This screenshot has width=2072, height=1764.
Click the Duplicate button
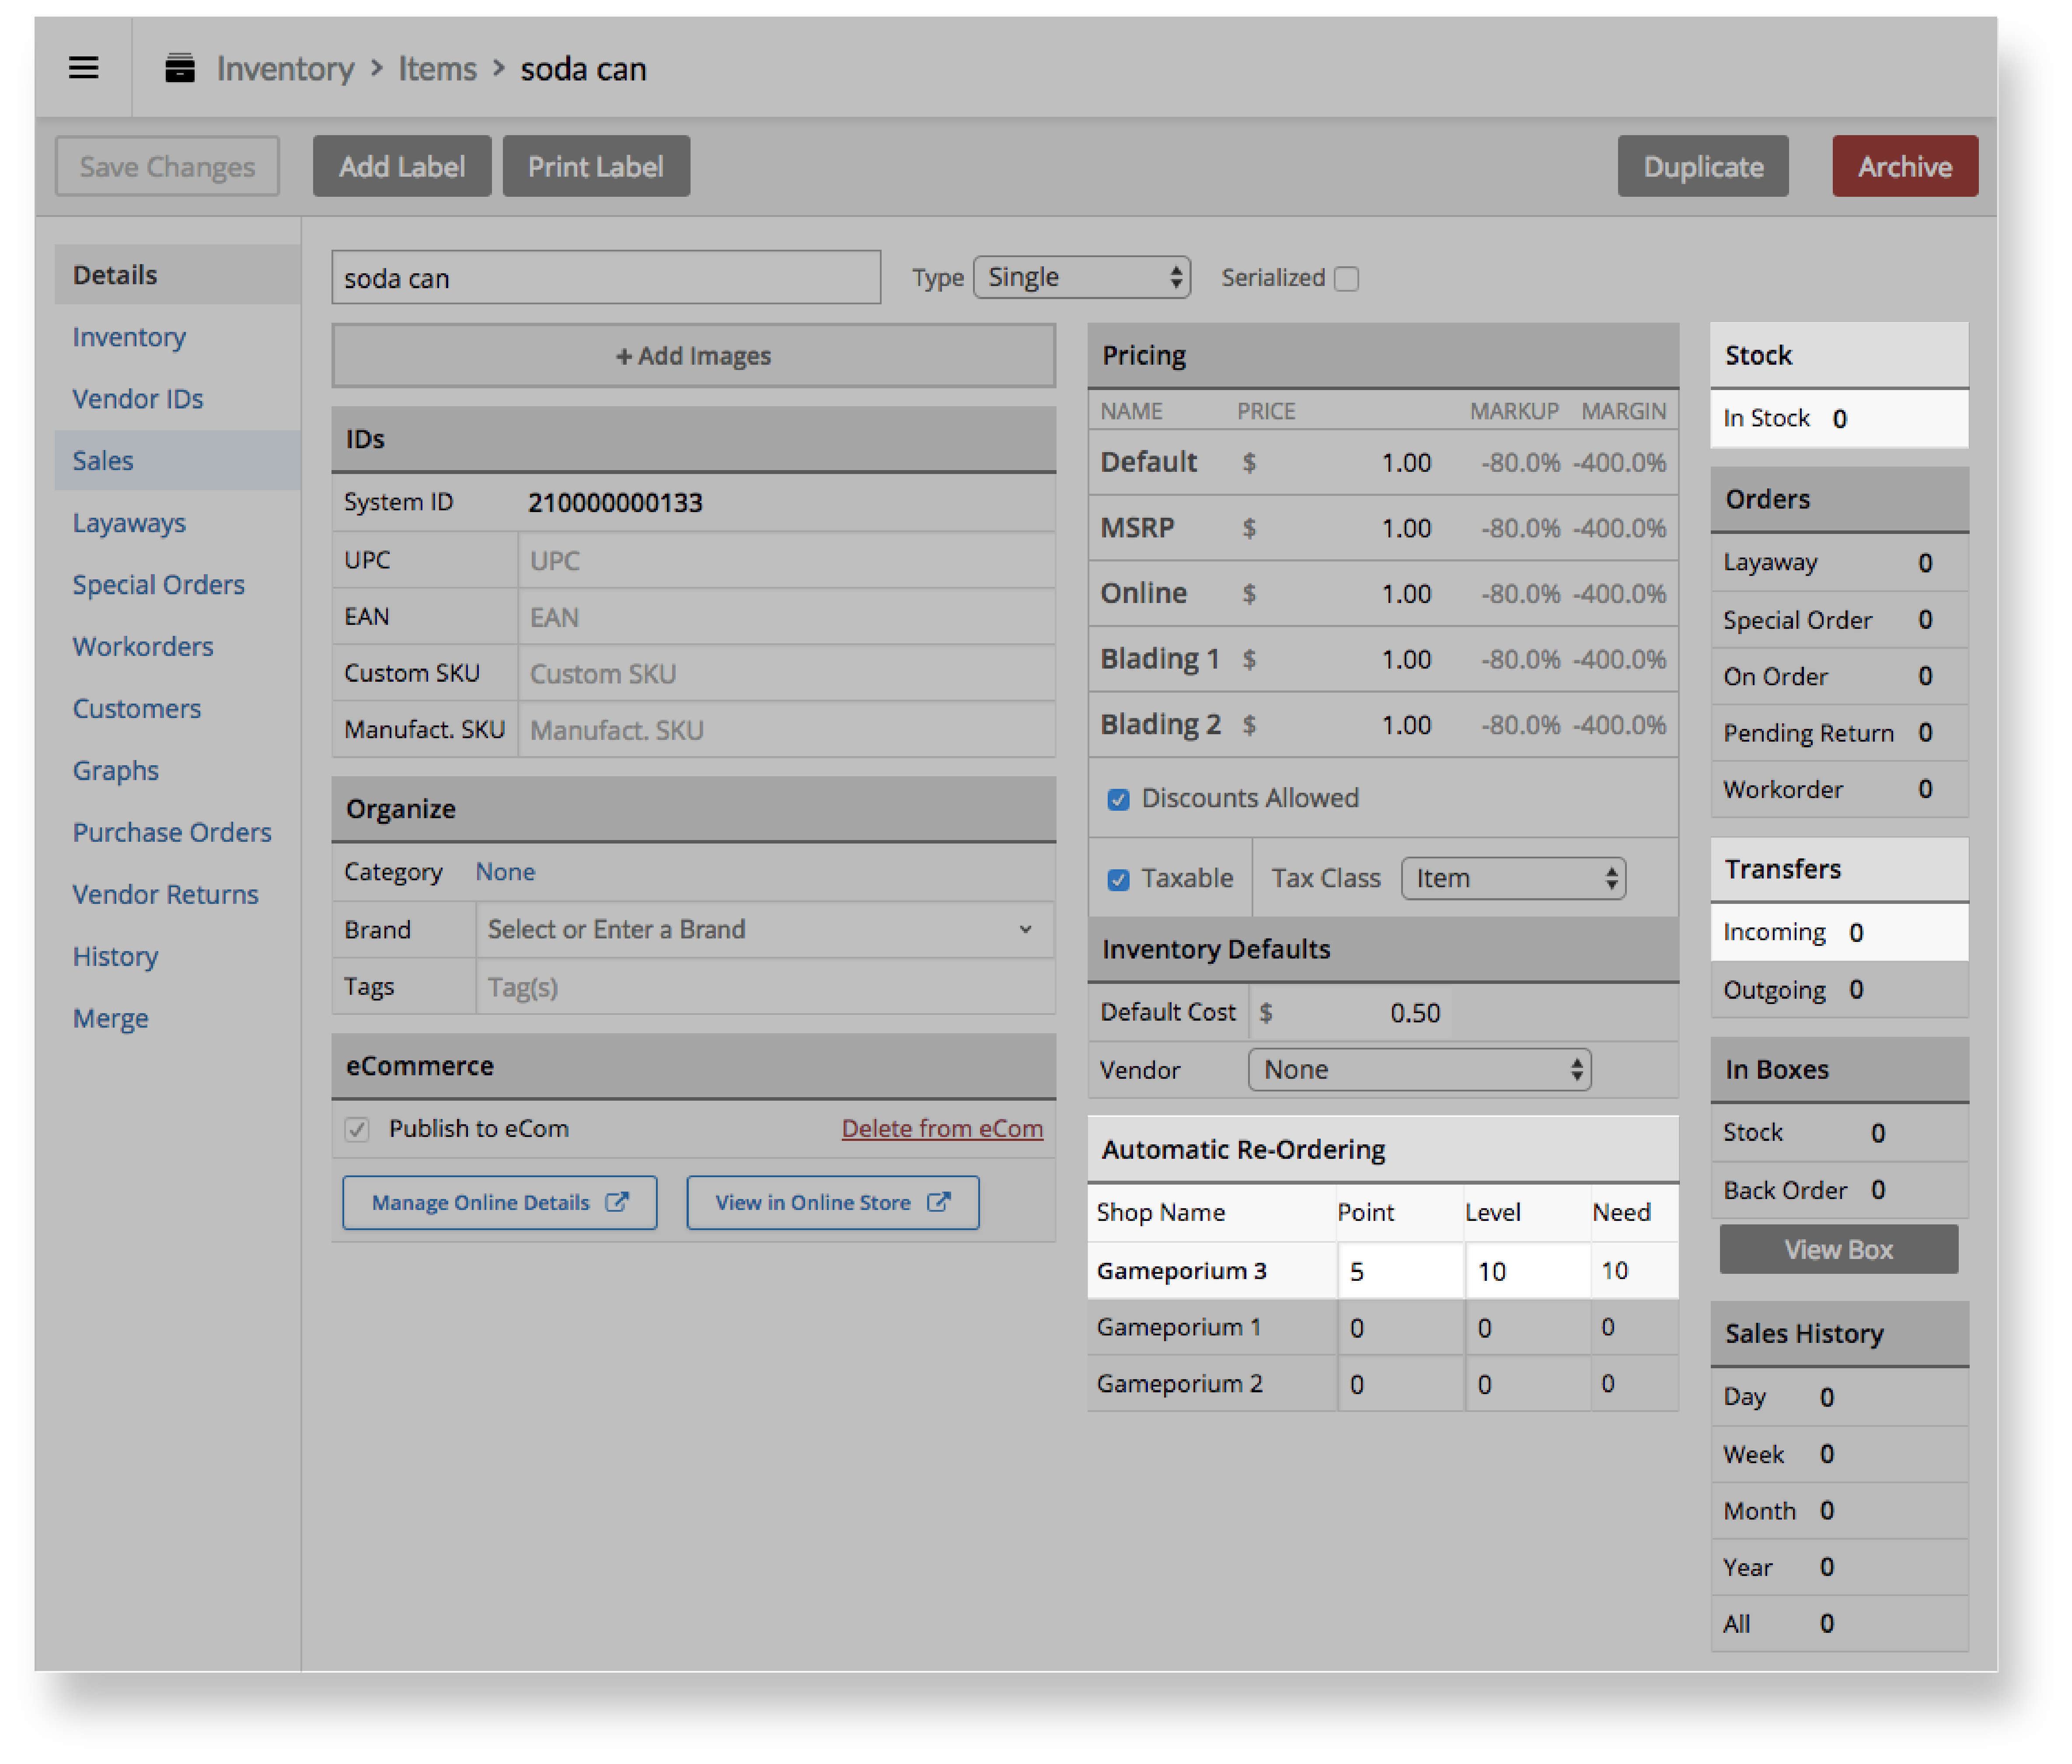(1702, 166)
